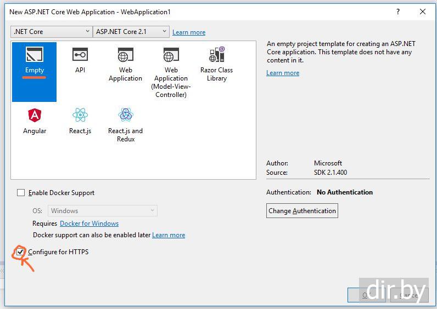Enable Docker Support checkbox
The image size is (437, 309).
coord(21,193)
